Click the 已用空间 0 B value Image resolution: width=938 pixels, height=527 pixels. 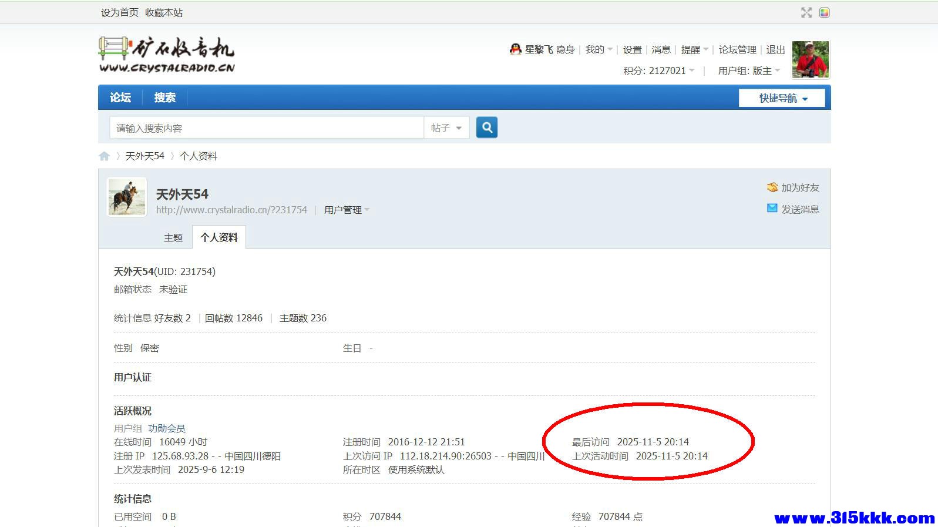169,516
